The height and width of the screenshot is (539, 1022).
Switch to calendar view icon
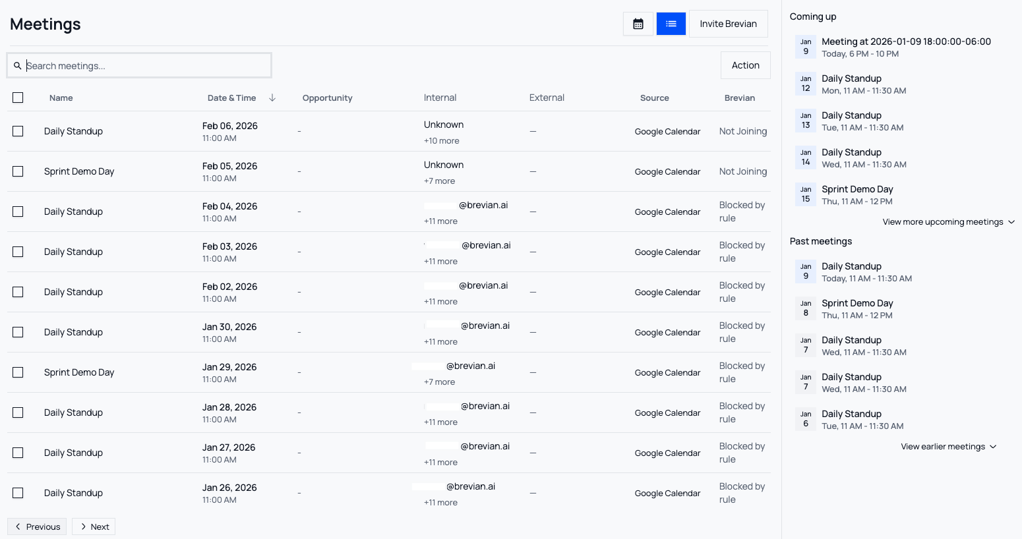click(x=638, y=24)
